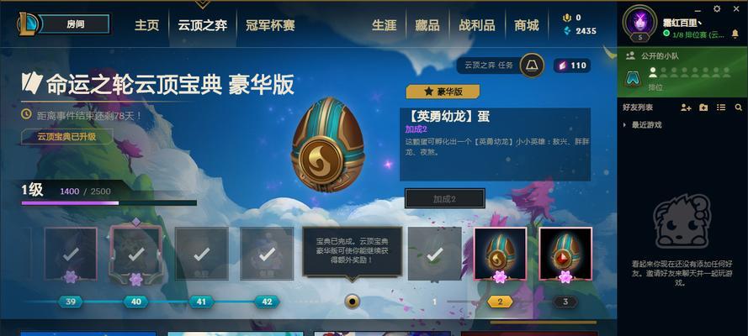Select the level 40 pass marker
The width and height of the screenshot is (748, 336).
click(x=136, y=302)
